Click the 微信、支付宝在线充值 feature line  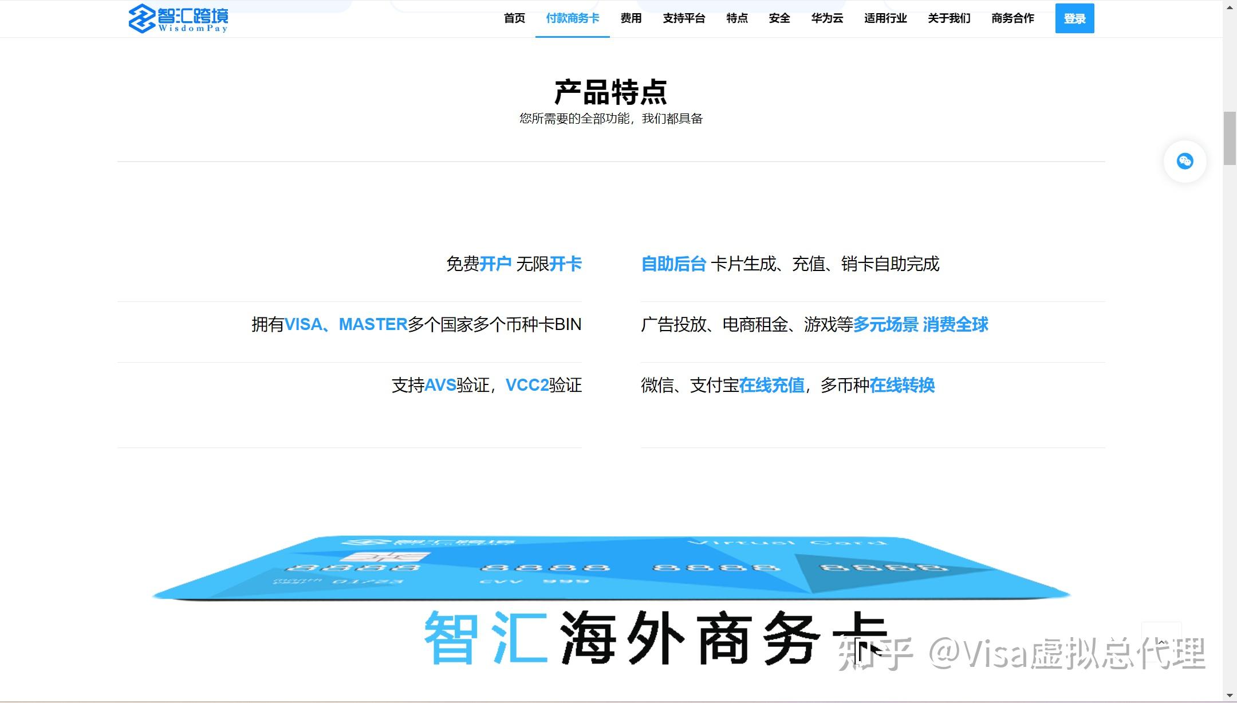click(788, 386)
